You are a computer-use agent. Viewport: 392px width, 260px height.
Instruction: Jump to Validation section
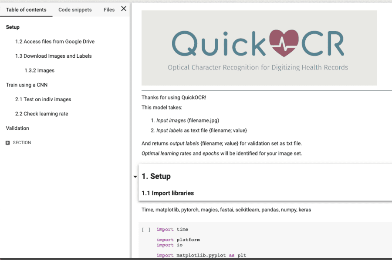pos(17,128)
